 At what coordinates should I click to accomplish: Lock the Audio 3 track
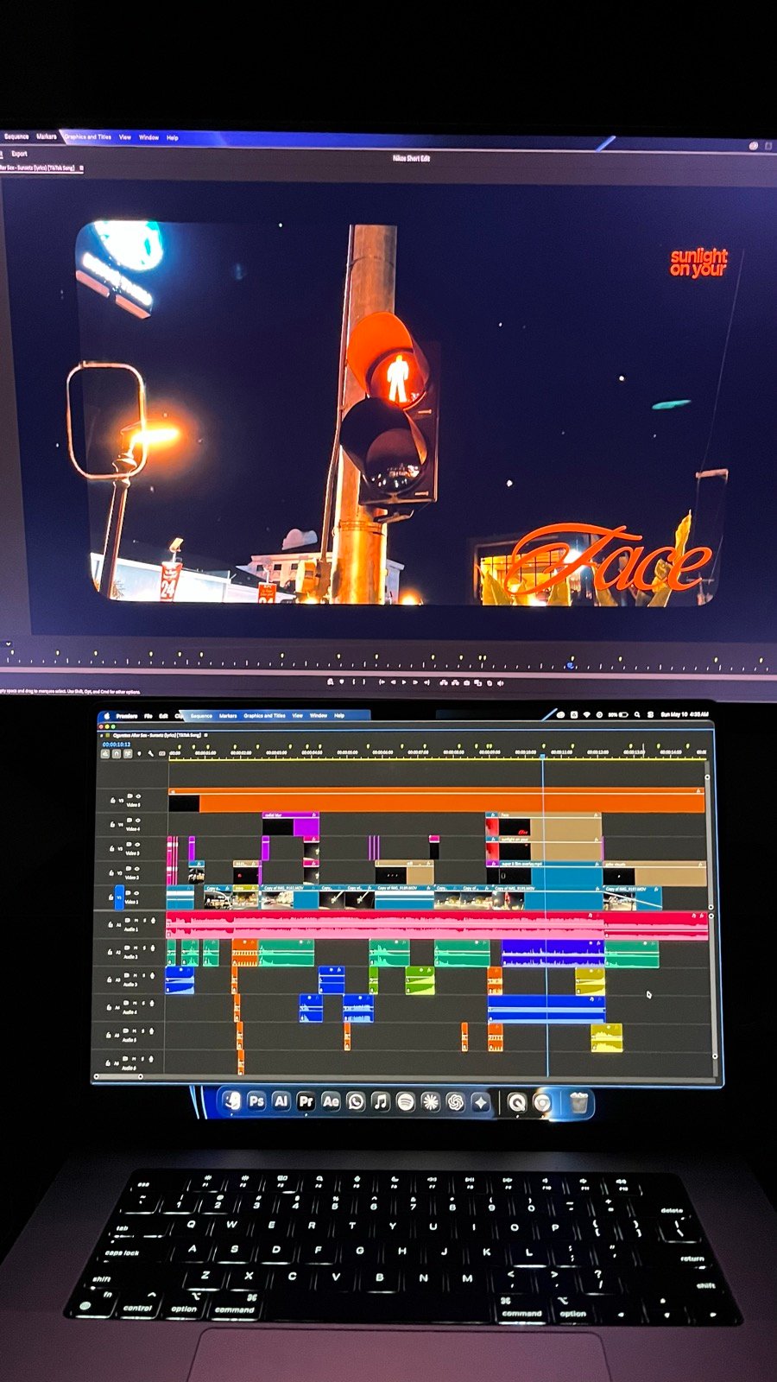pos(110,979)
